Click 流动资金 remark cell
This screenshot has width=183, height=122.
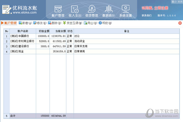127,41
